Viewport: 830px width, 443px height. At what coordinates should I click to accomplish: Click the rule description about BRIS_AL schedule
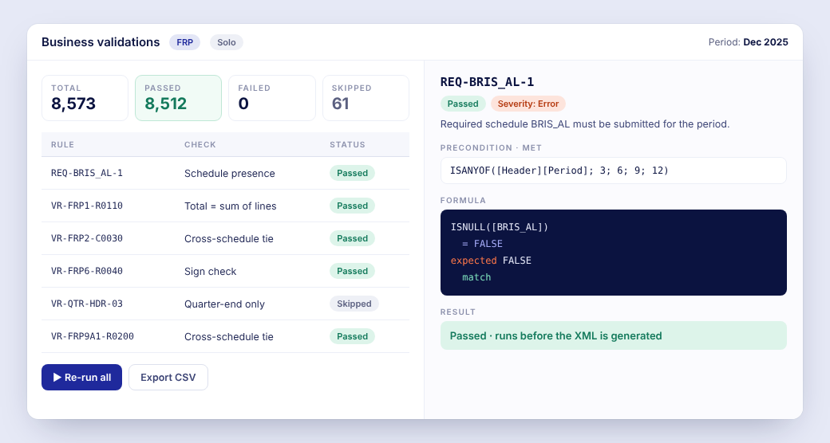click(x=585, y=124)
